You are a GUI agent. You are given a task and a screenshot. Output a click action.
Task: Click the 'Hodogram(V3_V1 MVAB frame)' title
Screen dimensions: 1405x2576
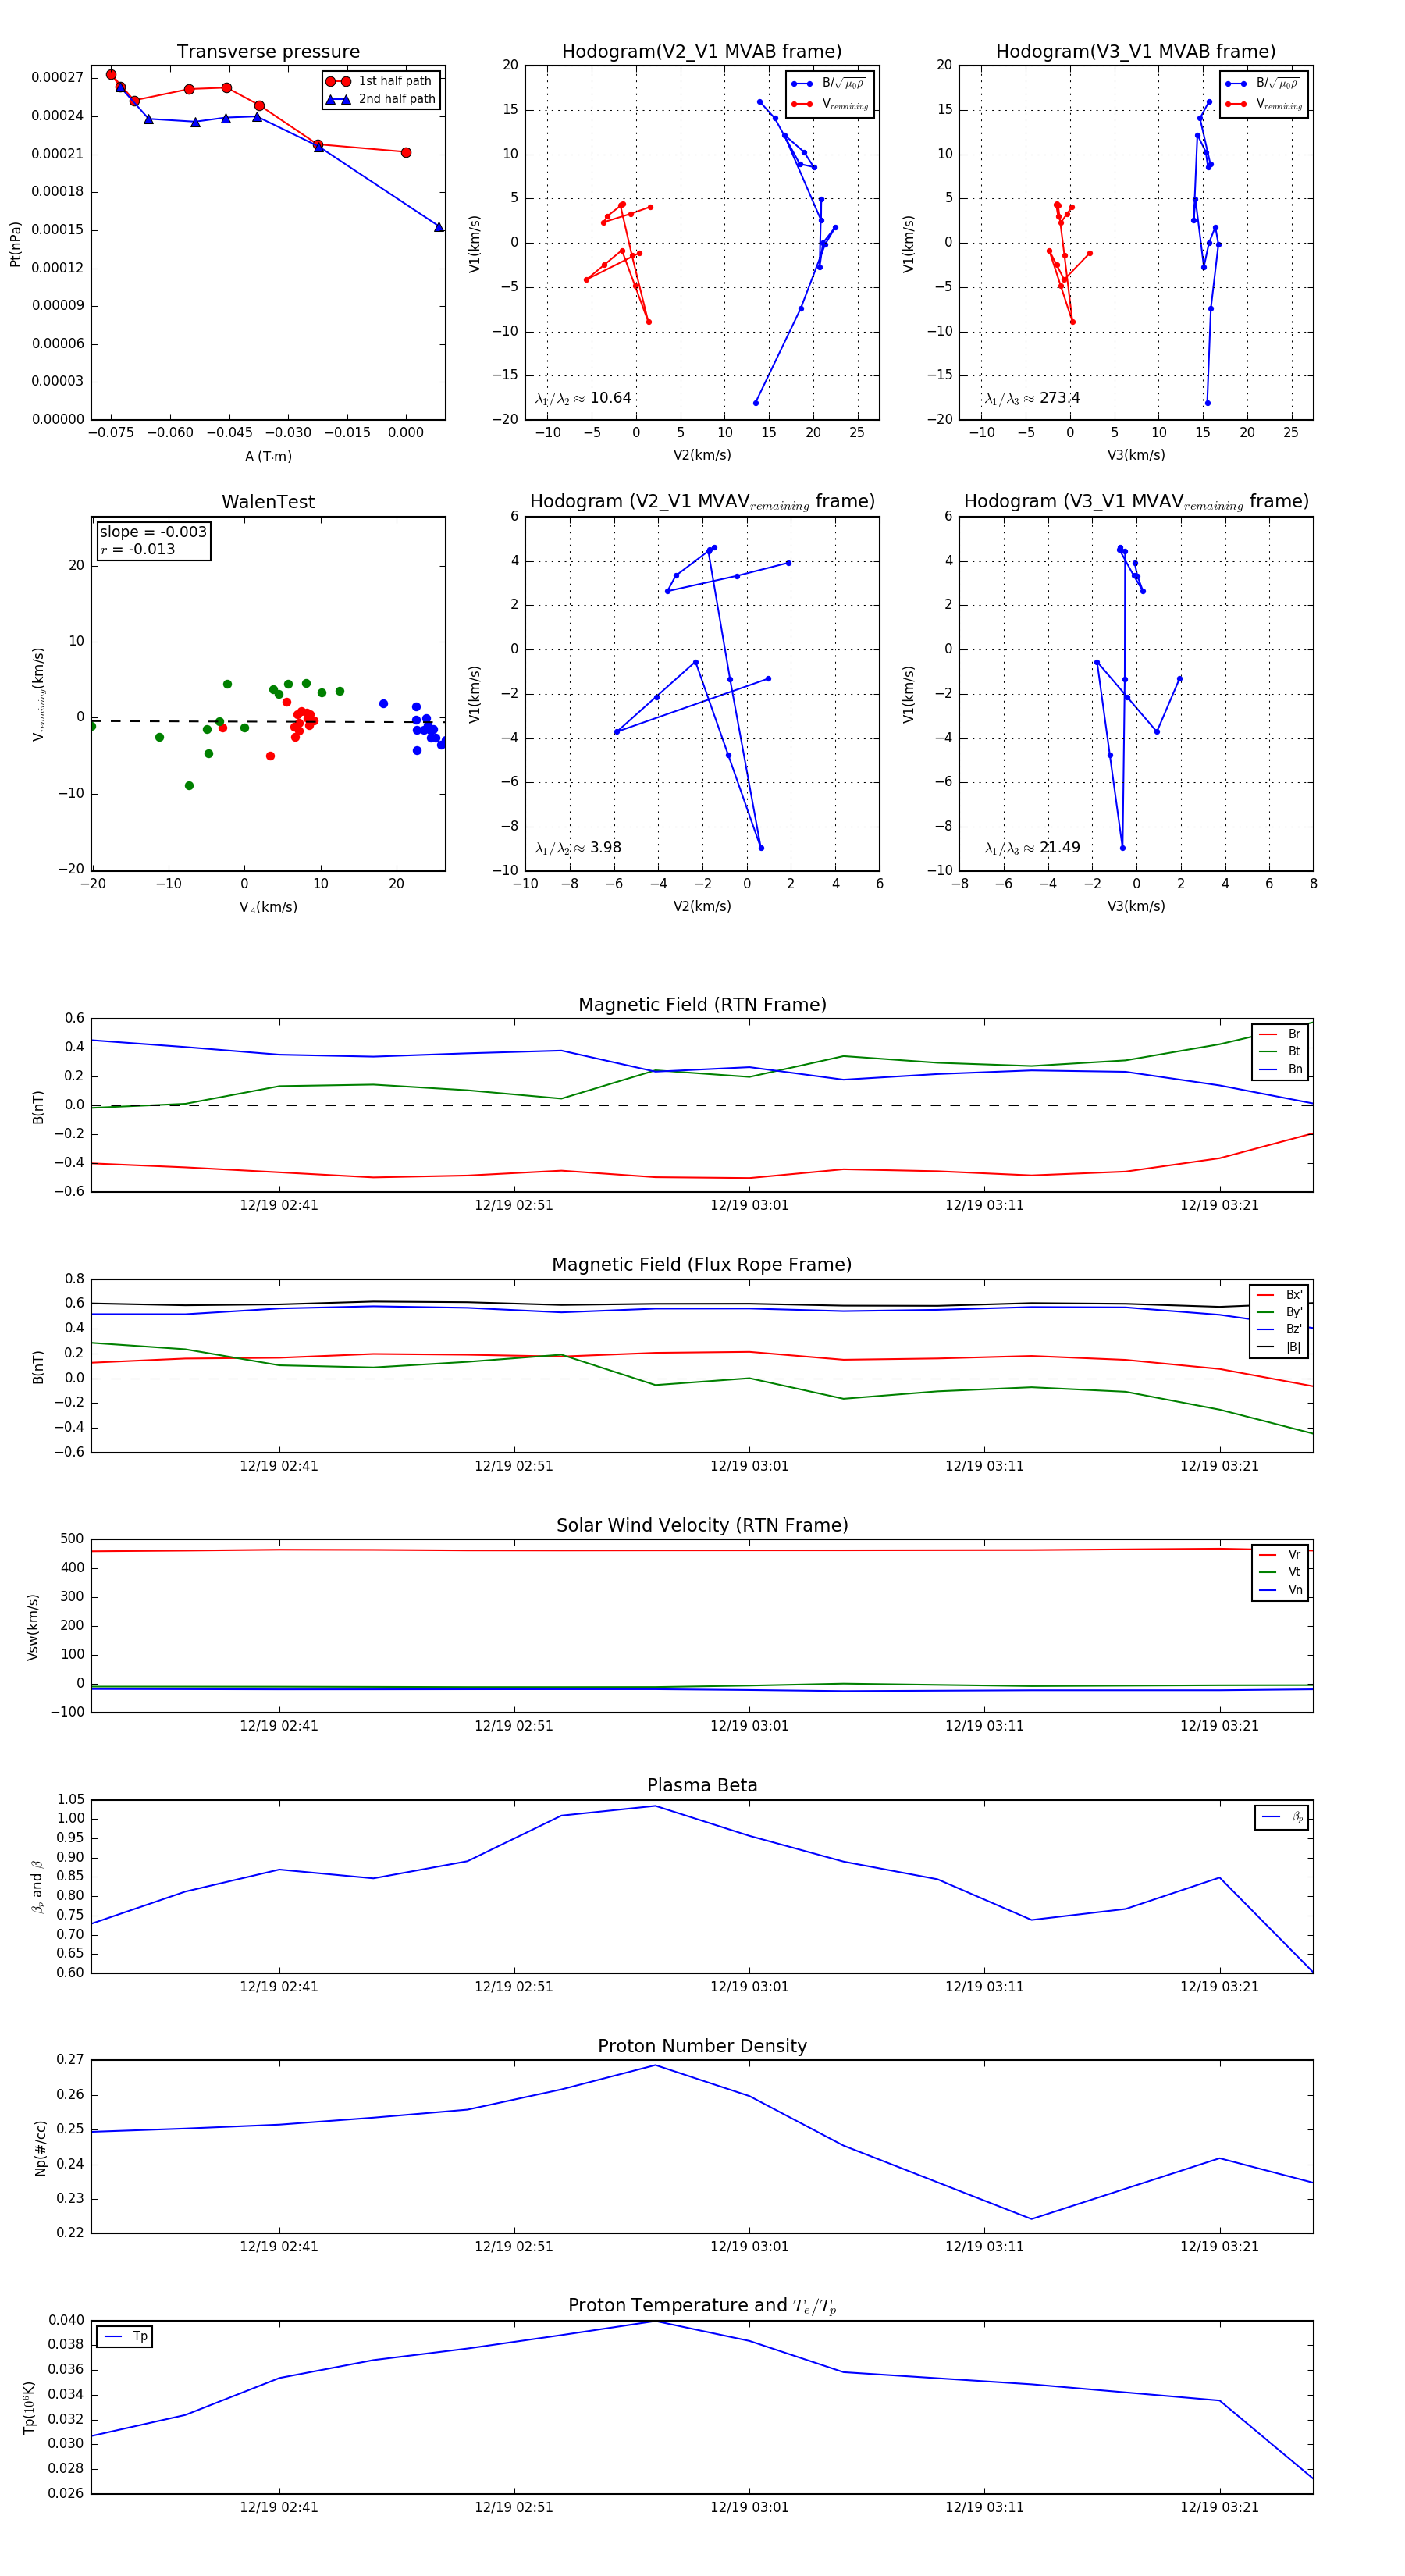pyautogui.click(x=1136, y=52)
